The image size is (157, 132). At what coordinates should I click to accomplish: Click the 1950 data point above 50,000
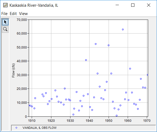click(109, 45)
